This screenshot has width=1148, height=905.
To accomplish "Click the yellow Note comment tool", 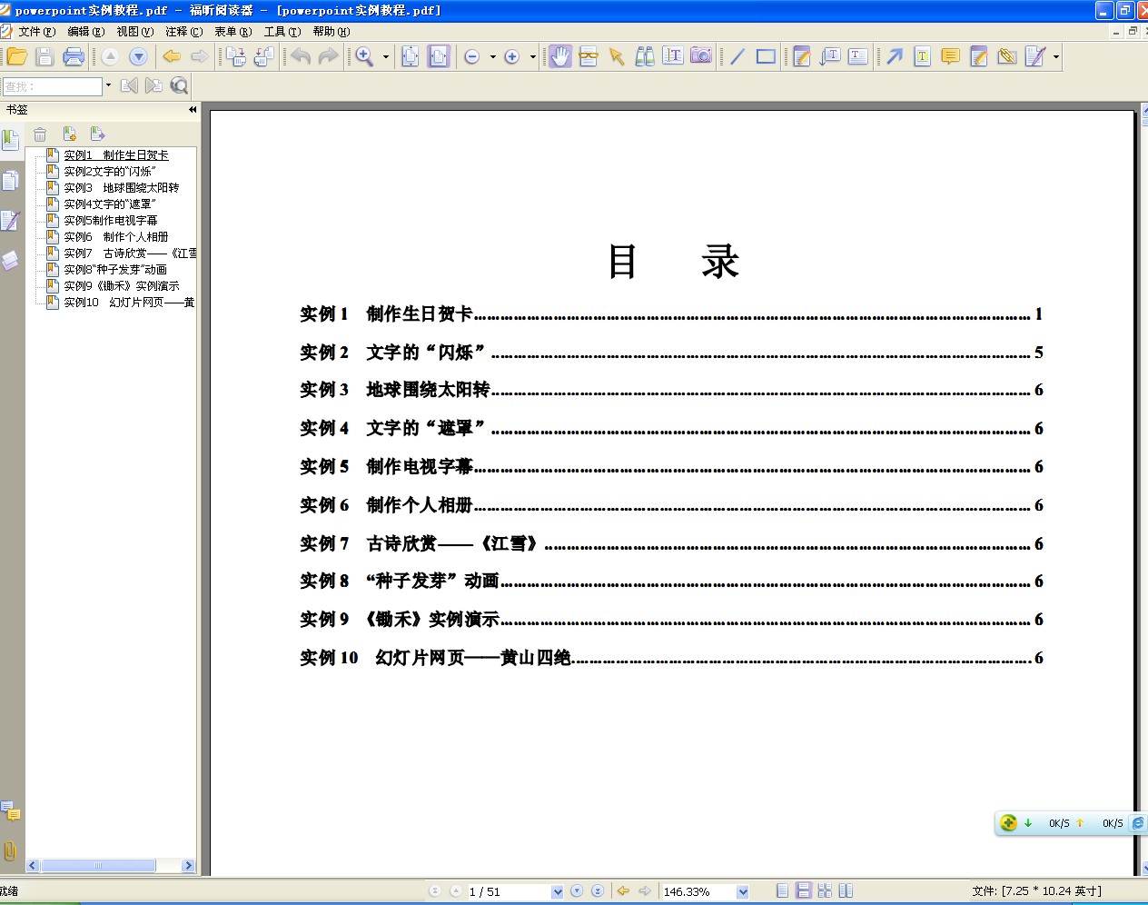I will point(950,56).
